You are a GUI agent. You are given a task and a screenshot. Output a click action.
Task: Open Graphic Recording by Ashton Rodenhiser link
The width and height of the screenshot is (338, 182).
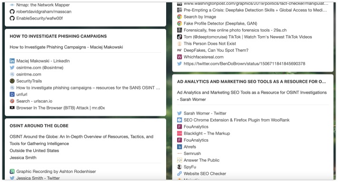click(x=56, y=172)
